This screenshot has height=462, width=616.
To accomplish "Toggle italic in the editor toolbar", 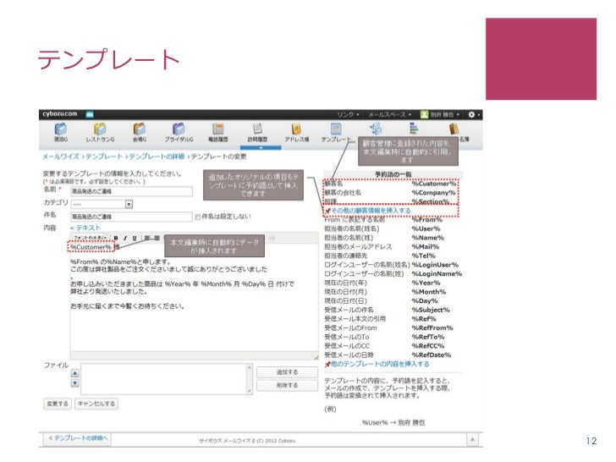I will tap(125, 238).
